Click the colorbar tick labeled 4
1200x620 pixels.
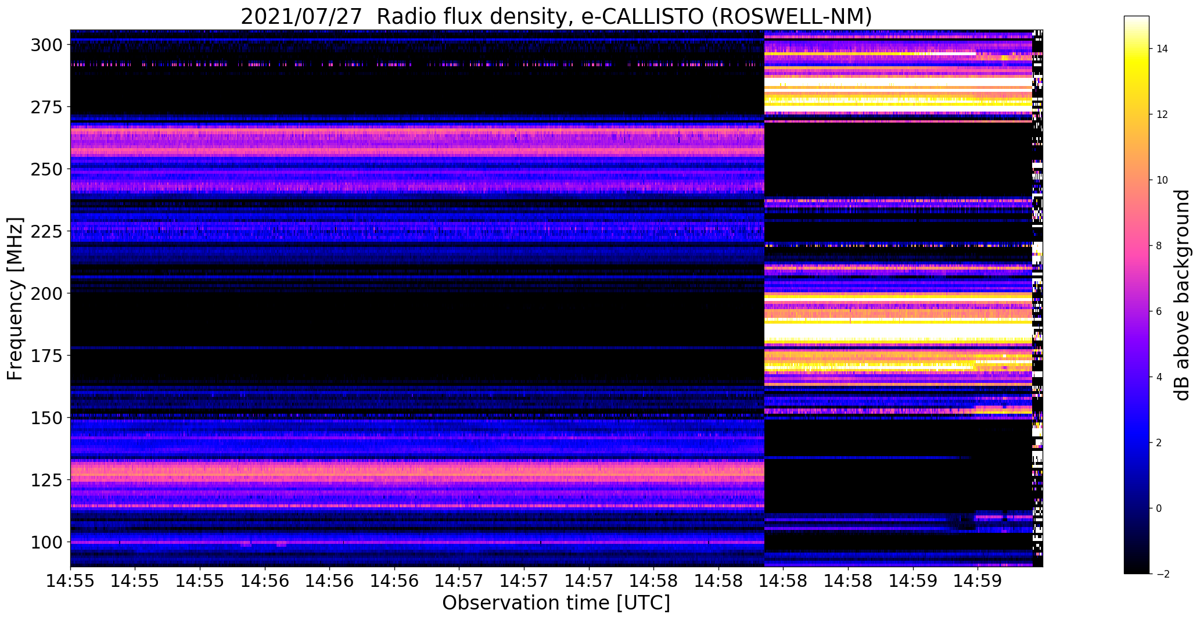coord(1159,377)
